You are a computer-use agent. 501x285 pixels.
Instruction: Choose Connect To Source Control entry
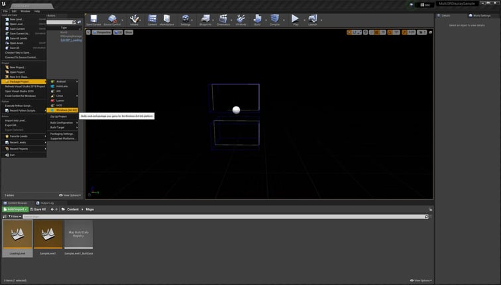click(24, 58)
